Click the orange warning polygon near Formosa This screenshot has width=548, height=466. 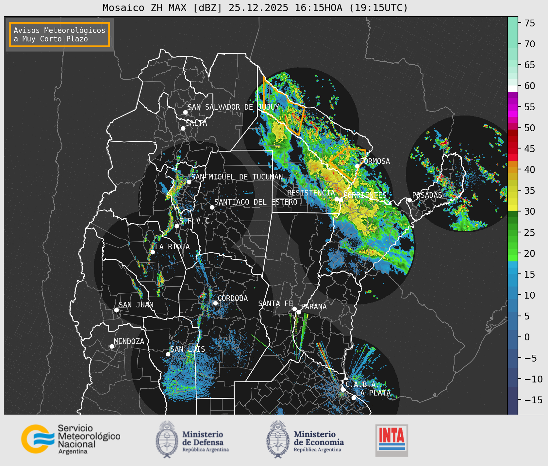point(347,165)
